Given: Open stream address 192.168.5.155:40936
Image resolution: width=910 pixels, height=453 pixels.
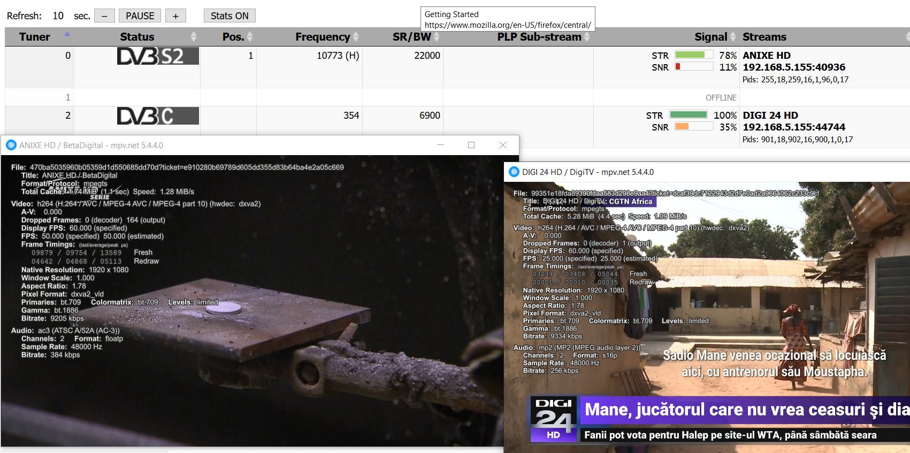Looking at the screenshot, I should [794, 67].
